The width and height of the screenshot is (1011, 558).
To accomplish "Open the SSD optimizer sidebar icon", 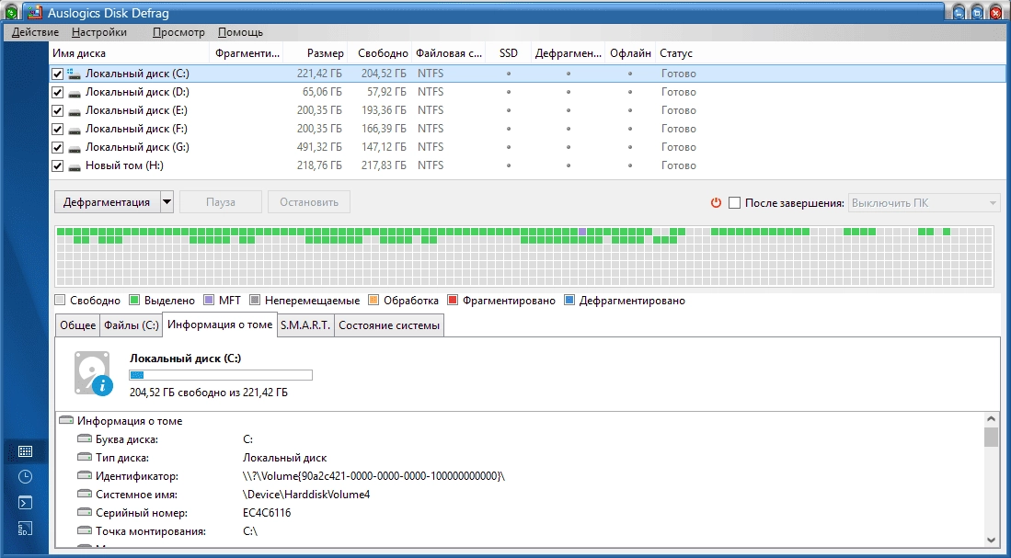I will (25, 529).
